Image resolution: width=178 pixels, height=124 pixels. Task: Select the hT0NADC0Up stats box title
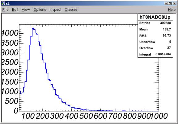click(155, 17)
